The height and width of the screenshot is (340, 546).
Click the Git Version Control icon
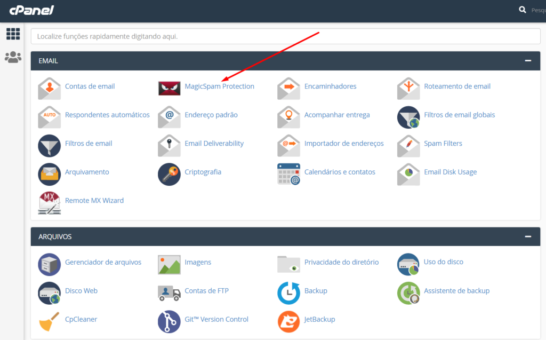(x=169, y=321)
